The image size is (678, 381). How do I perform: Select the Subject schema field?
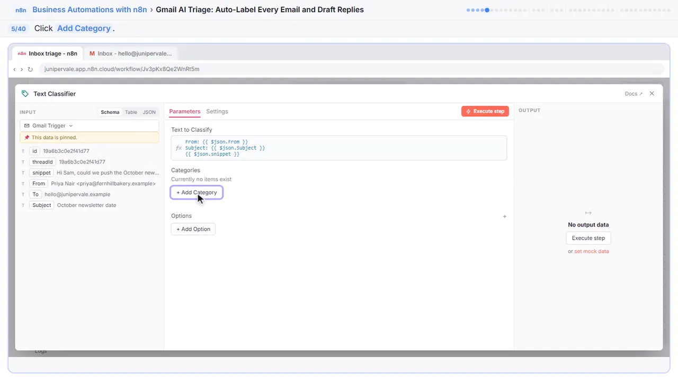click(x=42, y=205)
